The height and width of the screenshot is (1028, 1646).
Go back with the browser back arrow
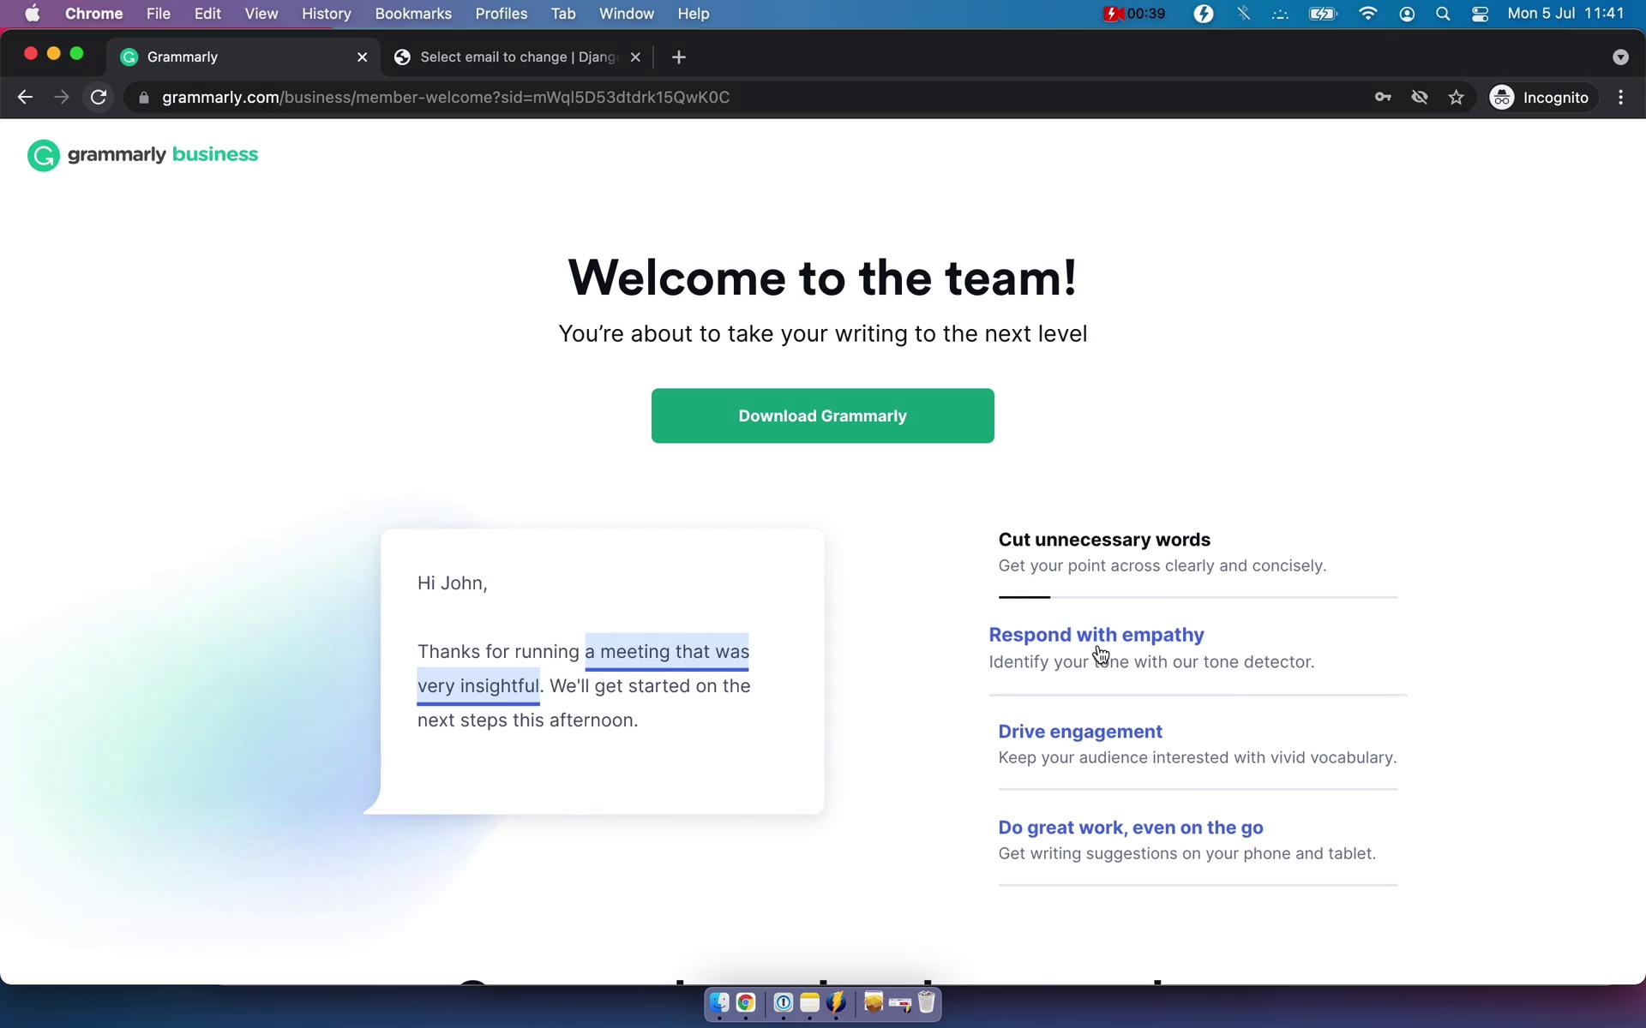pyautogui.click(x=25, y=98)
